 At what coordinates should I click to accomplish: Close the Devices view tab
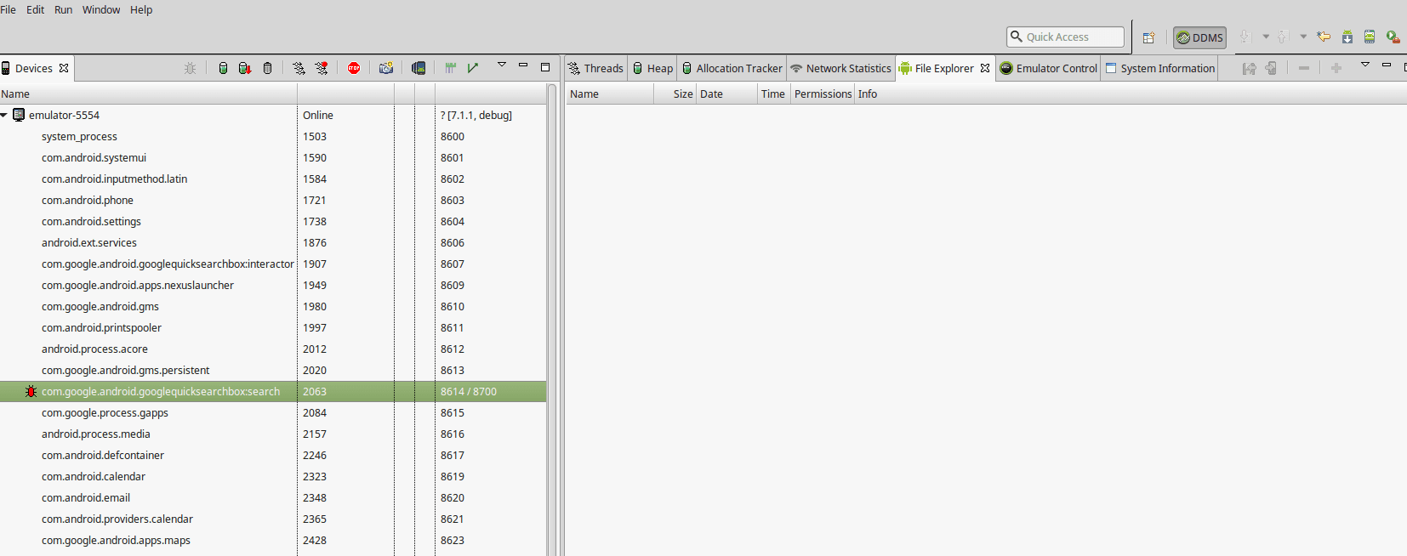pyautogui.click(x=64, y=68)
